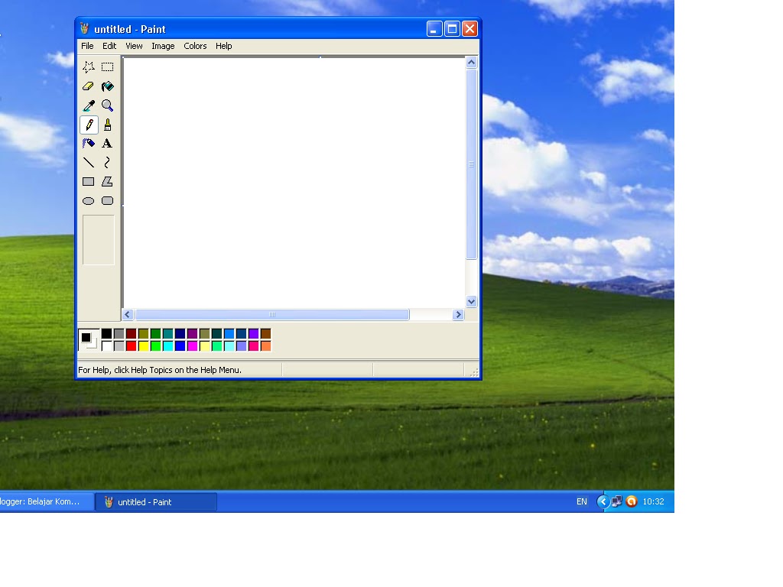Open the EN language bar indicator
The height and width of the screenshot is (587, 783).
tap(582, 501)
